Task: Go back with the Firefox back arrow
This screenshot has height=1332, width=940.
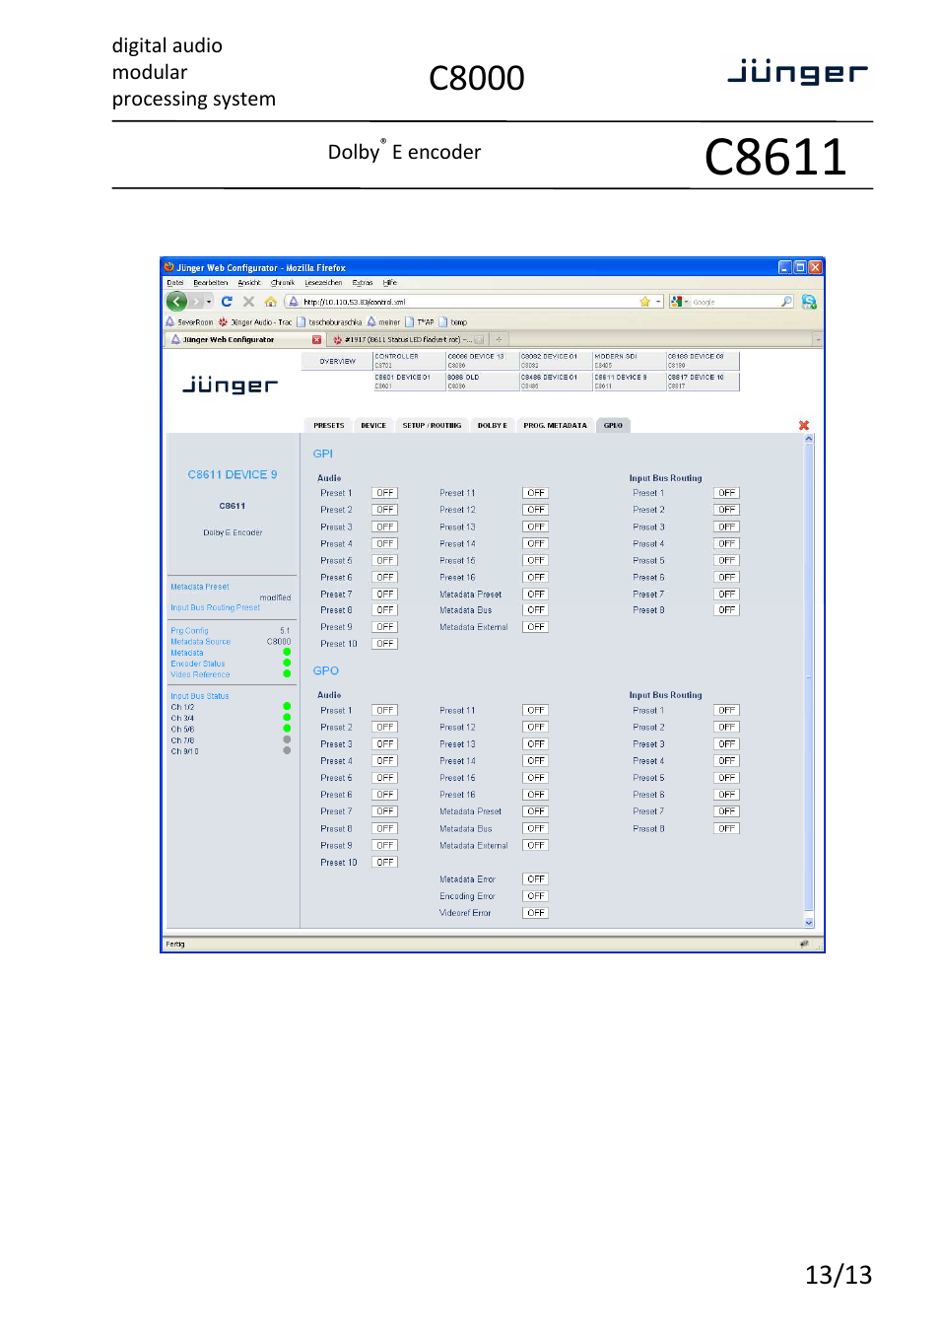Action: tap(176, 302)
